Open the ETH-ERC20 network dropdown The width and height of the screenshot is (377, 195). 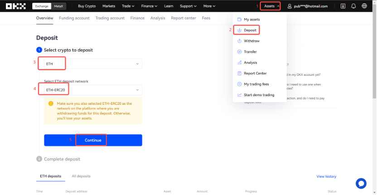[x=93, y=90]
